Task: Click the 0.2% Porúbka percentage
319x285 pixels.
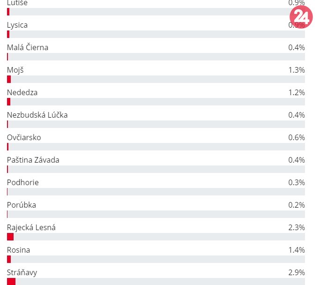Action: (x=297, y=205)
